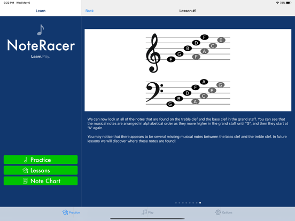Click the treble clef symbol

coord(153,53)
